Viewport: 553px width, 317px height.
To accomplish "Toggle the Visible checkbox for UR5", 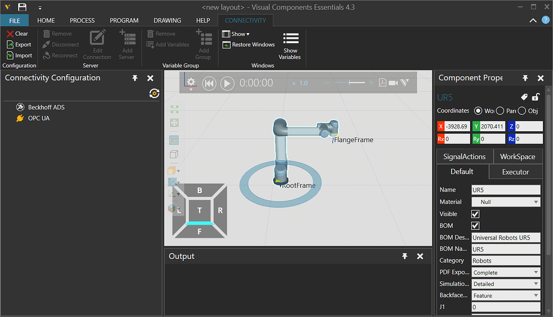I will [474, 213].
